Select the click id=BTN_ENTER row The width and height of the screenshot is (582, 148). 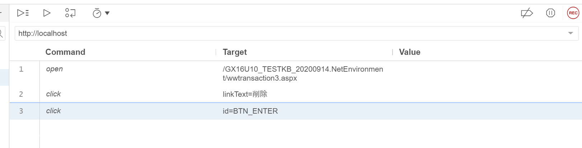tap(296, 111)
